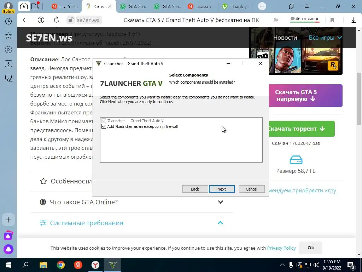The image size is (362, 272).
Task: Click the SE7EN.ws site logo
Action: pyautogui.click(x=49, y=38)
